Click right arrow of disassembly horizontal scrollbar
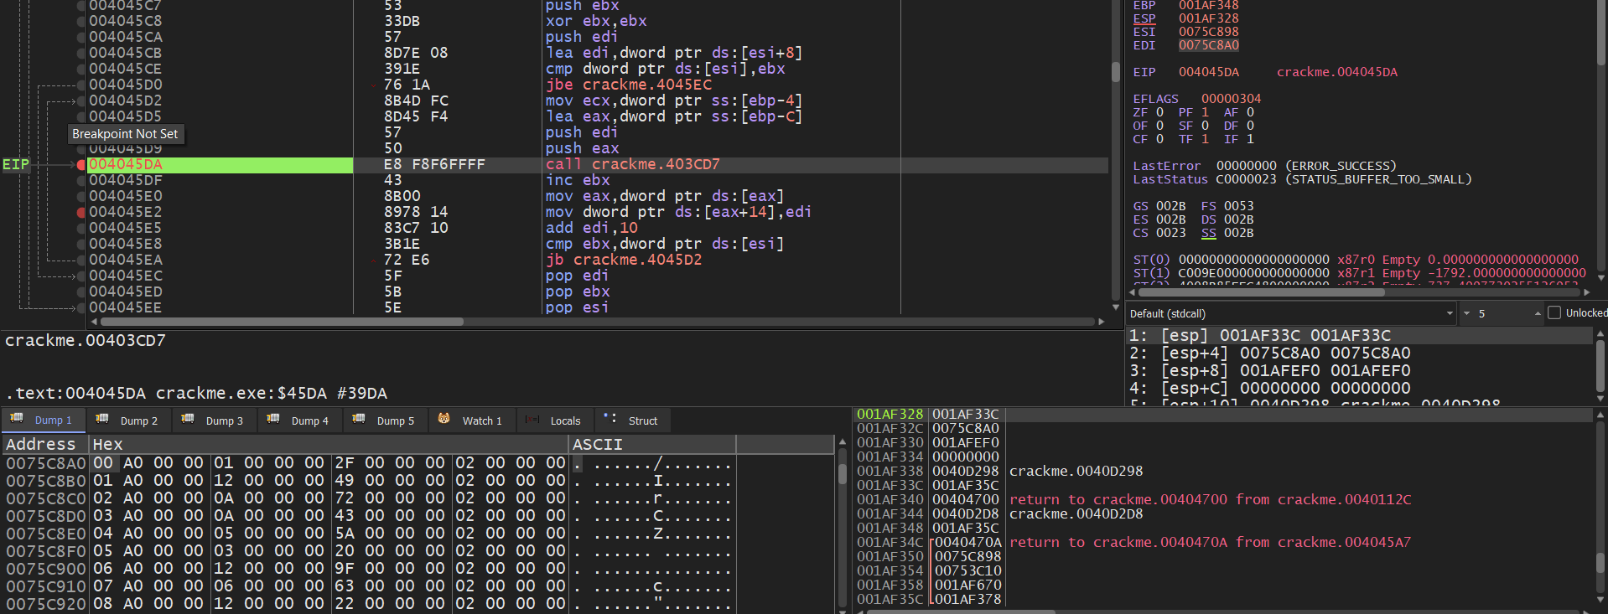The image size is (1608, 614). 1101,322
